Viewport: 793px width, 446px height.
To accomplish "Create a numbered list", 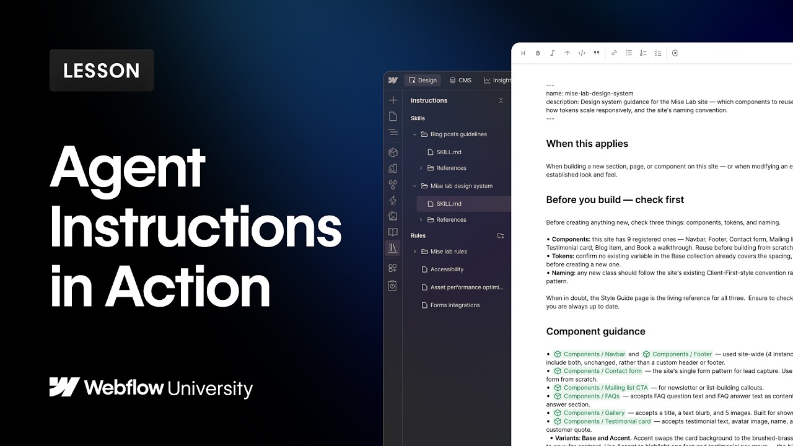I will tap(643, 53).
